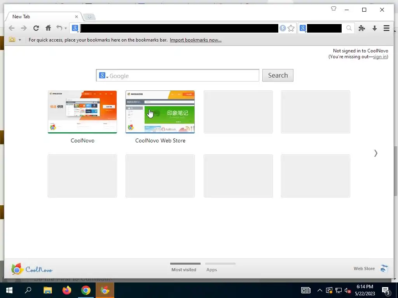Click the CoolNovo logo at bottom left
This screenshot has height=298, width=398.
pyautogui.click(x=32, y=269)
